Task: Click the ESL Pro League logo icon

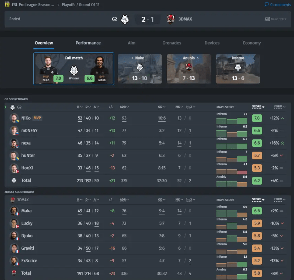Action: 7,4
